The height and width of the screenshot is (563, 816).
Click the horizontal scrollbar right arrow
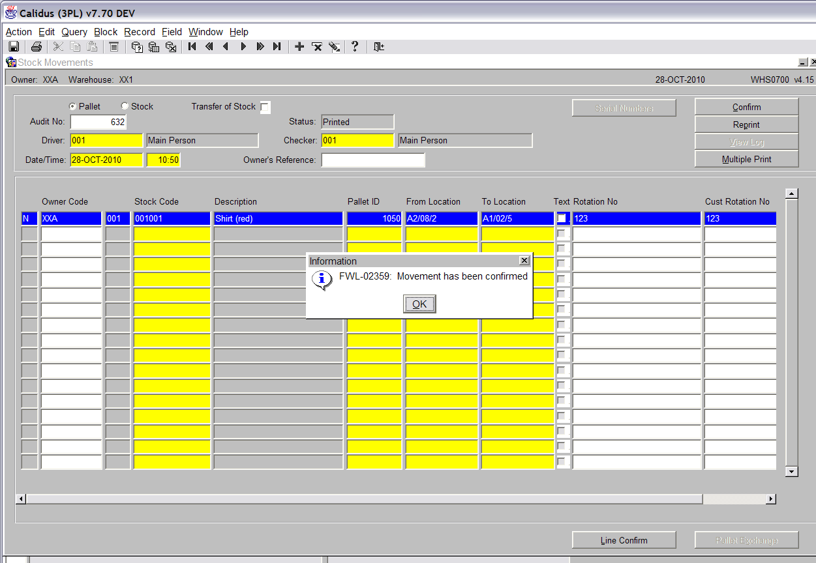point(771,499)
